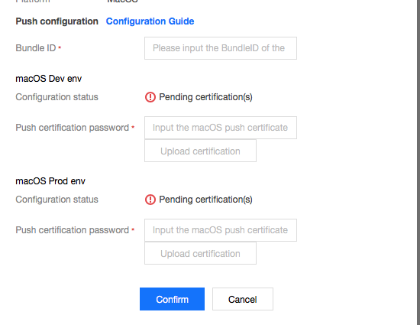
Task: Select the macOS Dev env section title
Action: point(48,79)
